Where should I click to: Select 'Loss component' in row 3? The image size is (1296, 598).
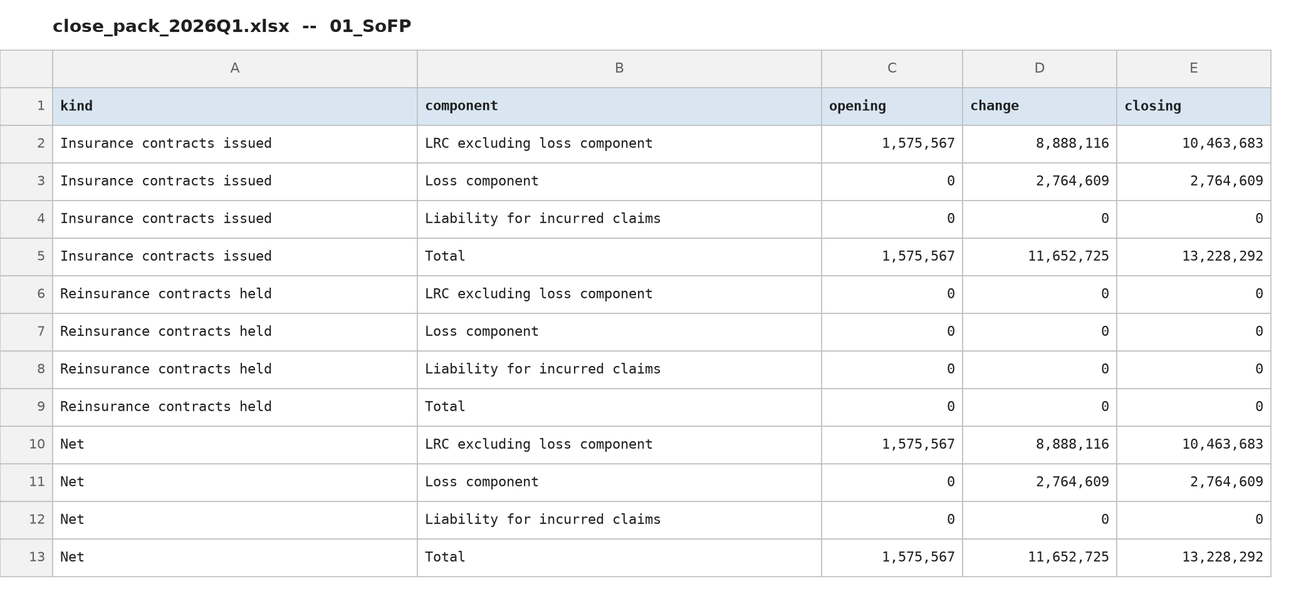619,182
